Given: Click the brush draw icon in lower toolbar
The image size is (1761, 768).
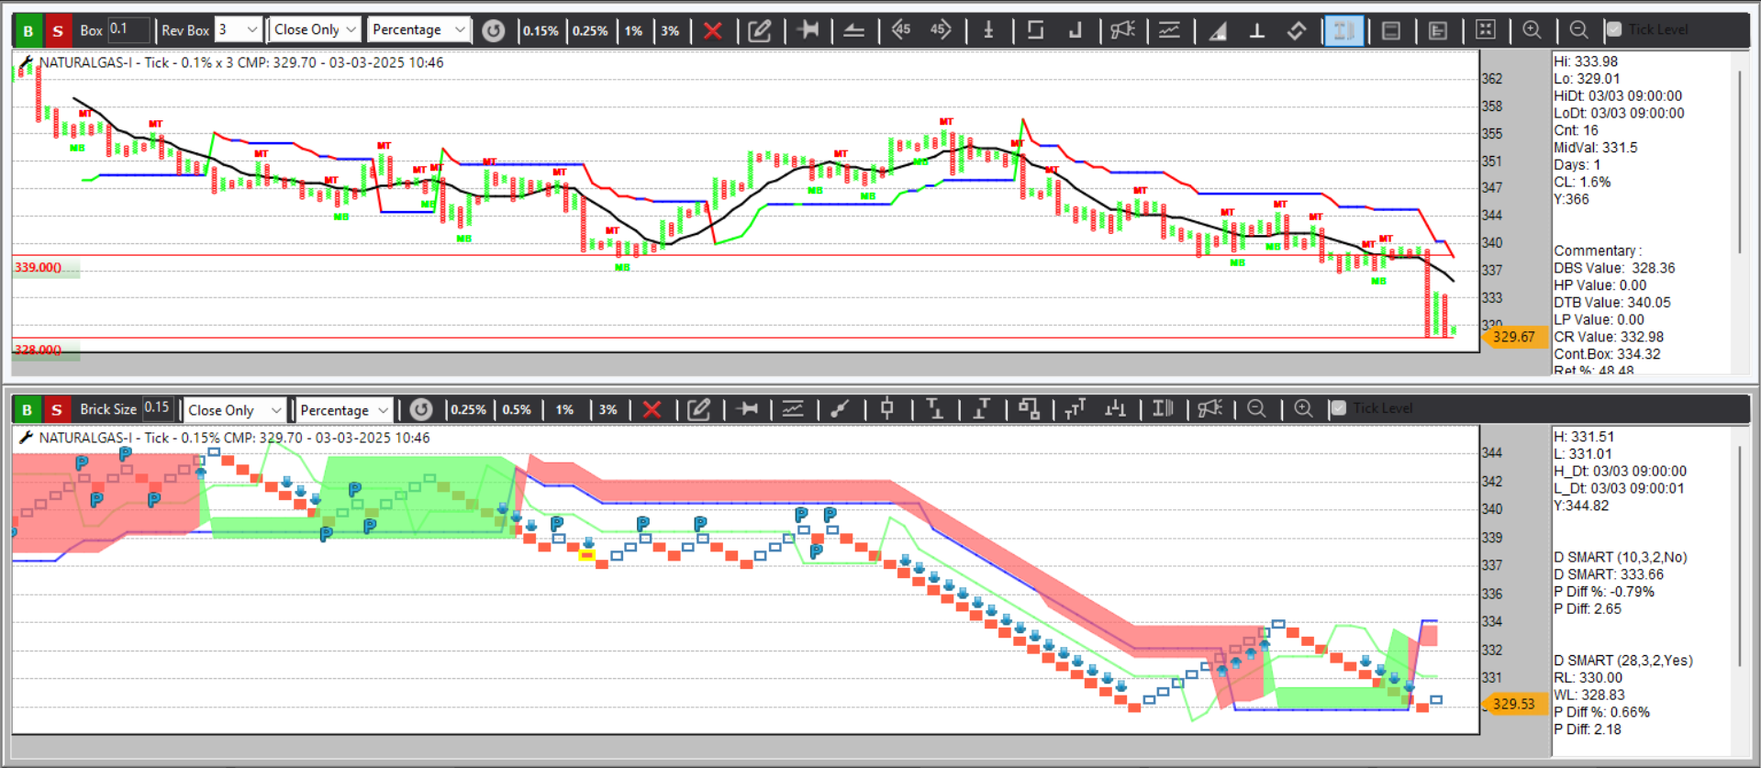Looking at the screenshot, I should pos(840,409).
